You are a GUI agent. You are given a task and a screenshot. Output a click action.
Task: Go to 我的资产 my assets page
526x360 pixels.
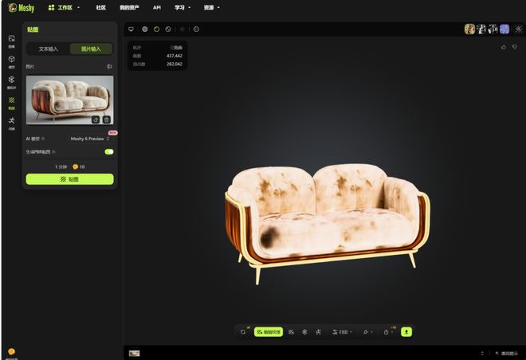pyautogui.click(x=129, y=7)
